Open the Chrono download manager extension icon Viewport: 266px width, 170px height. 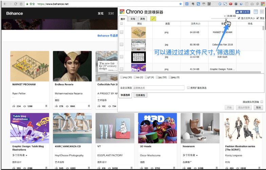click(x=263, y=4)
